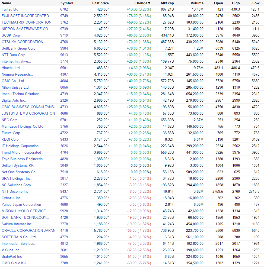Click the Change column sort arrow
The width and height of the screenshot is (264, 267).
point(149,3)
